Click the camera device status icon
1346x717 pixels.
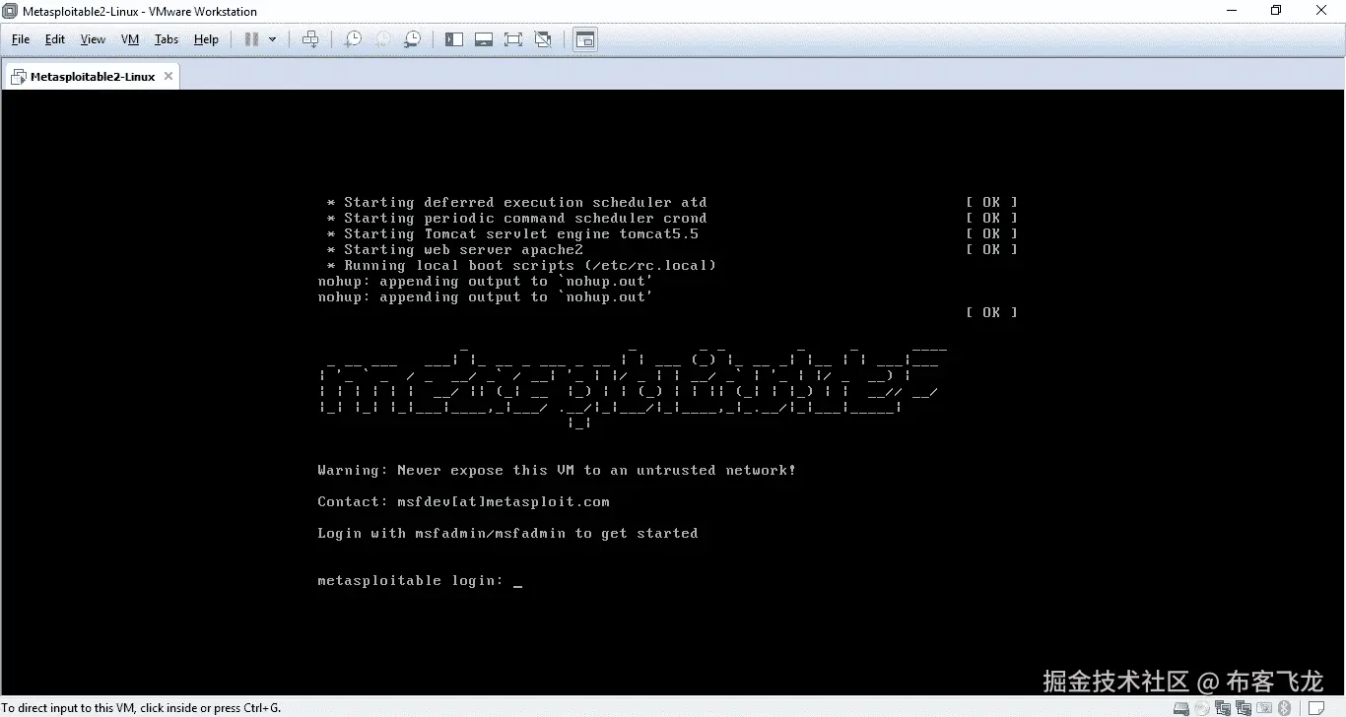(x=1263, y=707)
